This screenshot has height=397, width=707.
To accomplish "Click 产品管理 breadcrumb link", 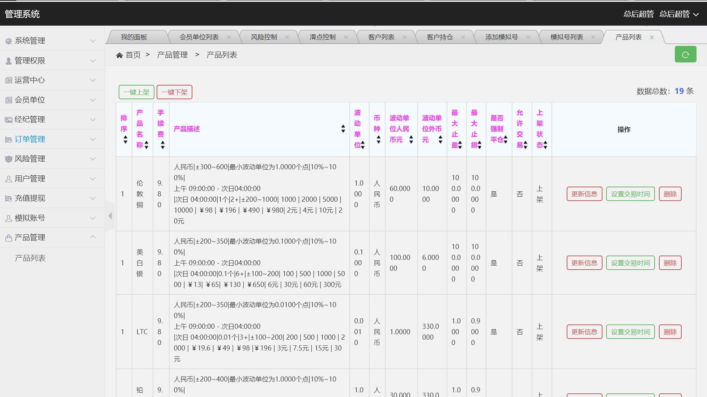I will tap(172, 55).
